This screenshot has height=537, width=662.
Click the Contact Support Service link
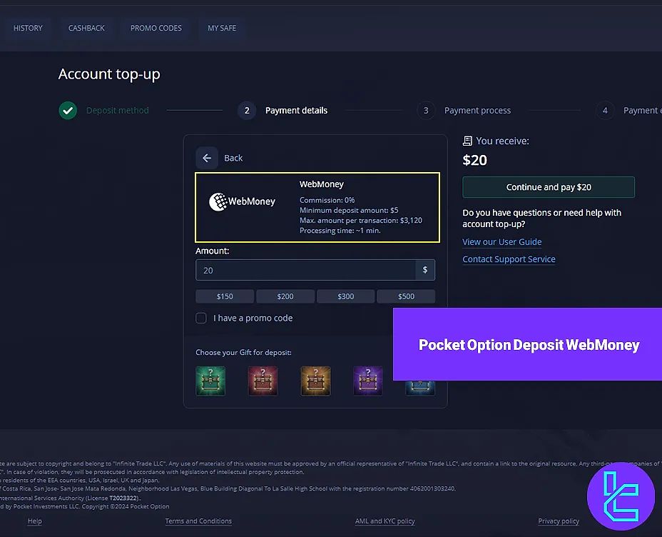pos(509,259)
